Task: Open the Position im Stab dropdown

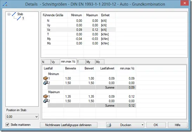Action: [x=37, y=117]
